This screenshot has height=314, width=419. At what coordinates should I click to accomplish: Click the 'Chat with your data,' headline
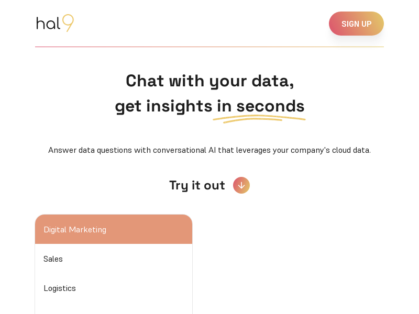click(x=210, y=81)
